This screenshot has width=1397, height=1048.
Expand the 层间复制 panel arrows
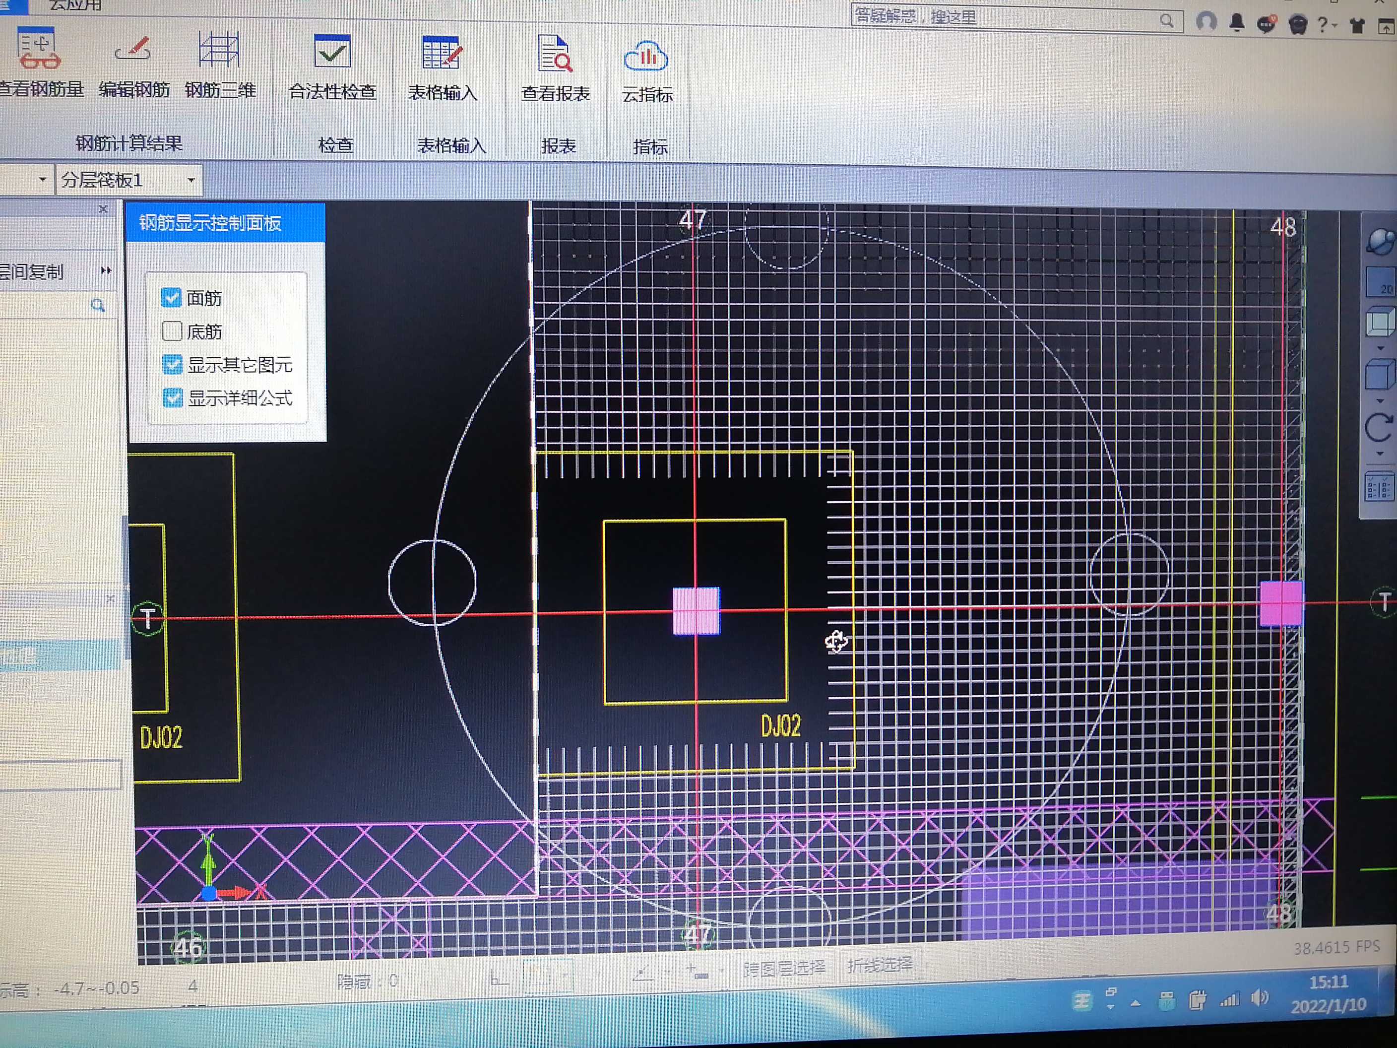point(106,271)
